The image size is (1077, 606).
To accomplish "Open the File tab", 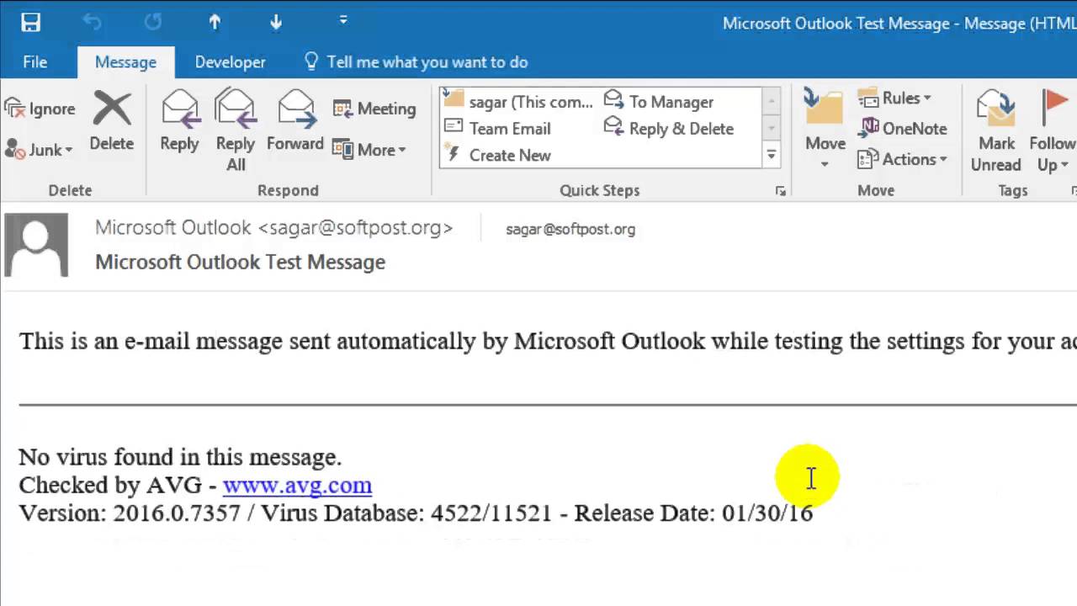I will click(x=35, y=62).
